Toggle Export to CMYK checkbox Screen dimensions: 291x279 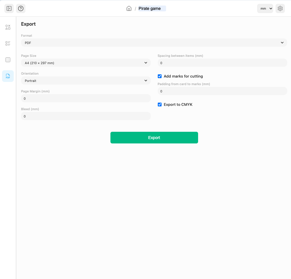point(160,105)
